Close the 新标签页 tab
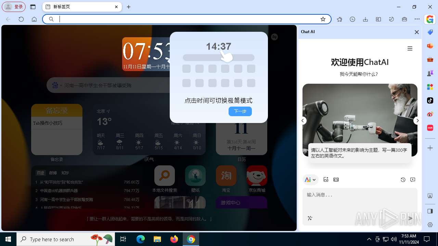This screenshot has width=438, height=246. point(116,7)
